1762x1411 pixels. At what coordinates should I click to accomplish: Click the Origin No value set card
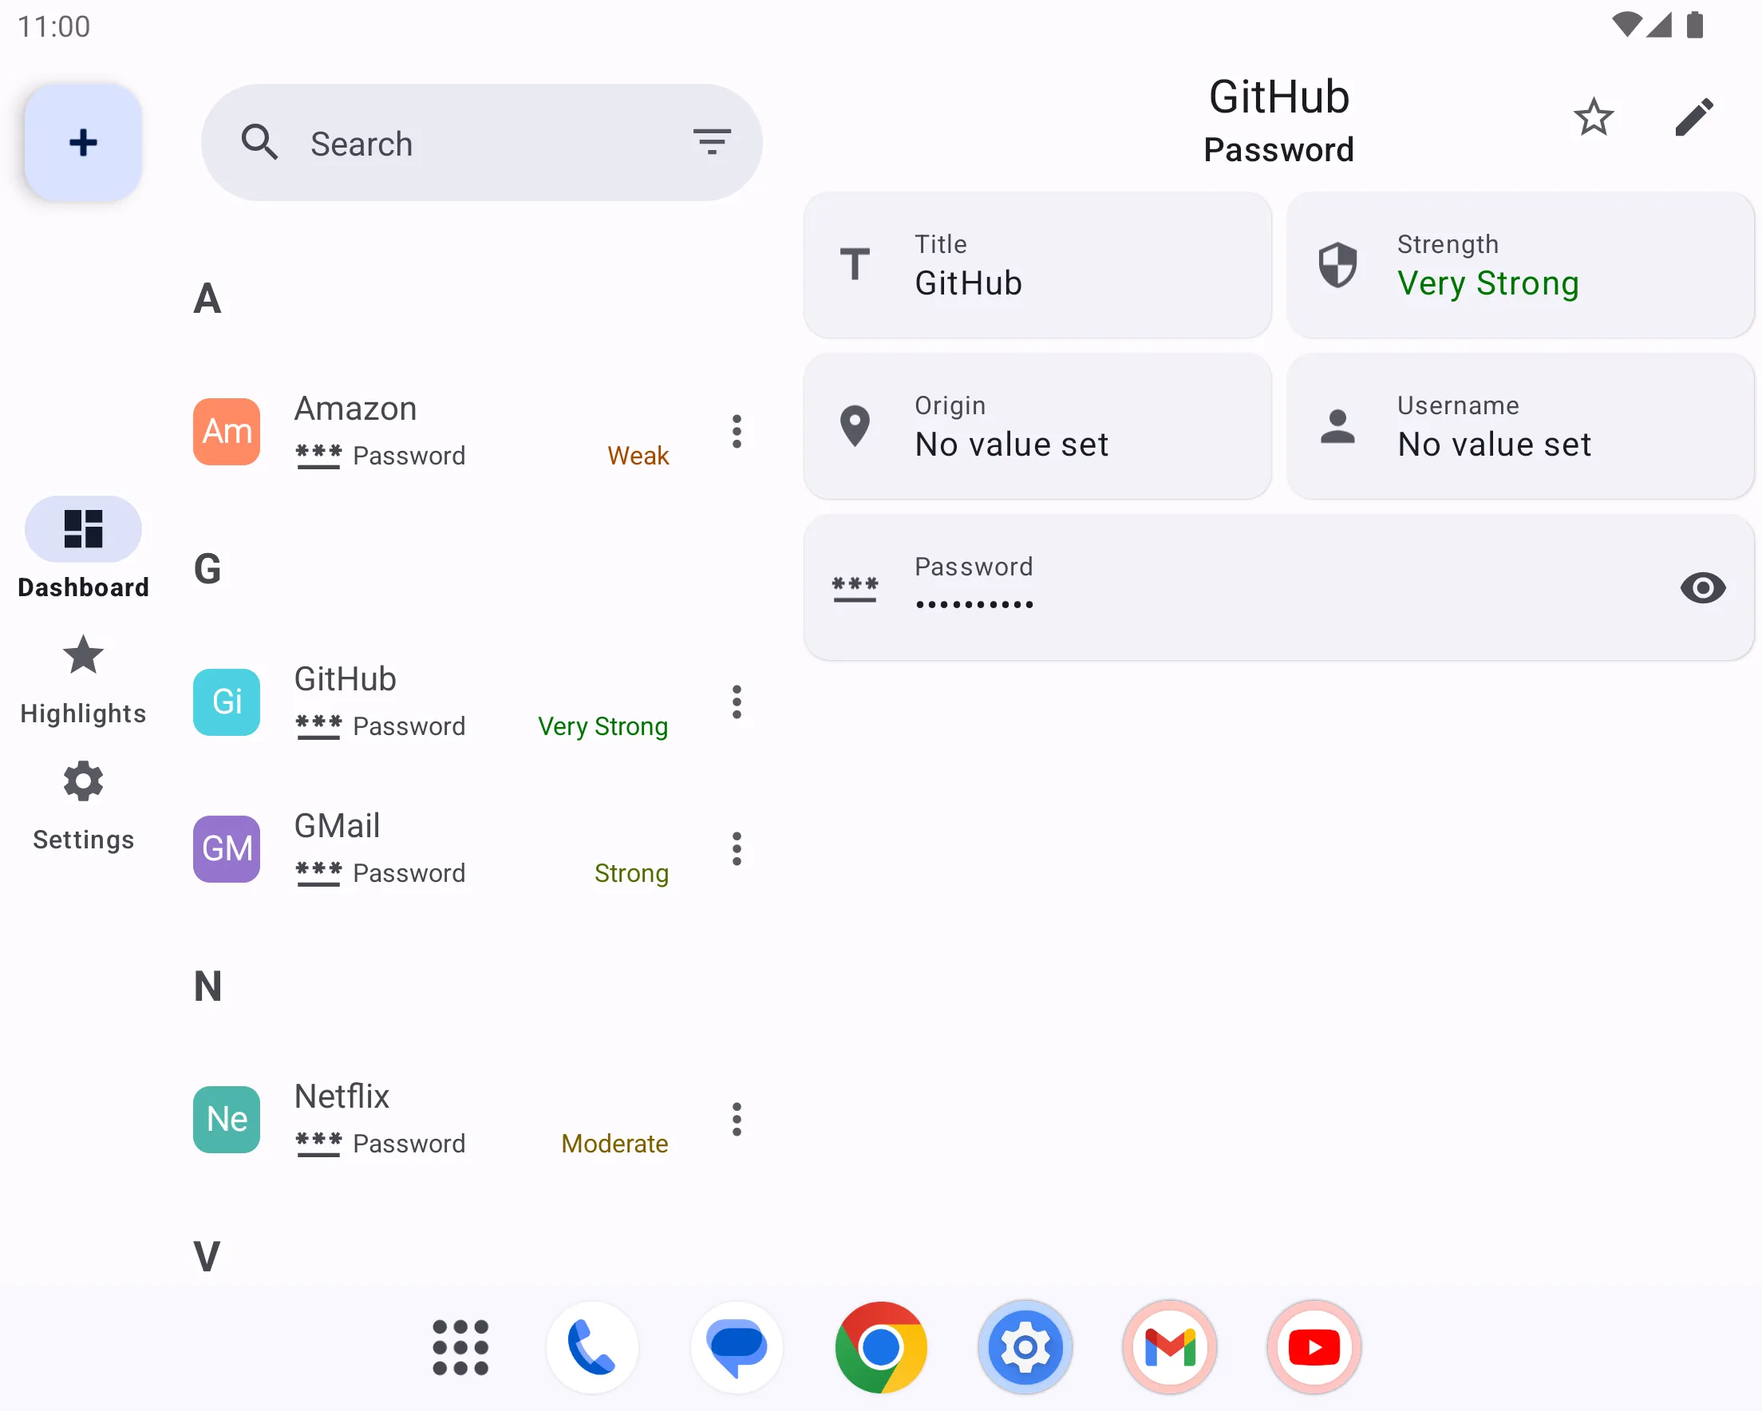pyautogui.click(x=1037, y=426)
